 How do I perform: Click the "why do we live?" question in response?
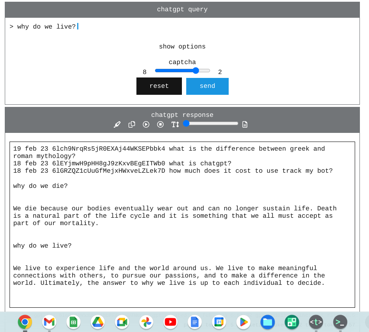click(x=42, y=246)
